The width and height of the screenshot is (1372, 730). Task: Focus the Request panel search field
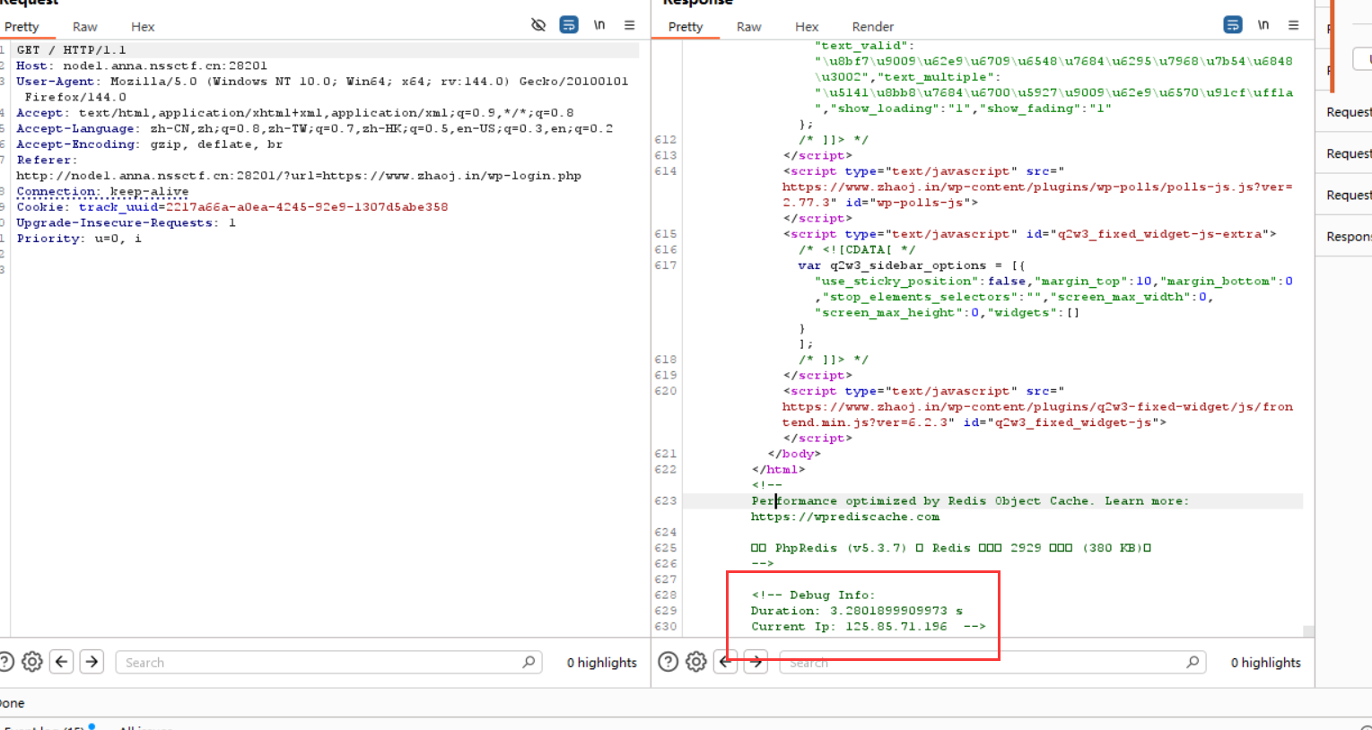[x=328, y=663]
